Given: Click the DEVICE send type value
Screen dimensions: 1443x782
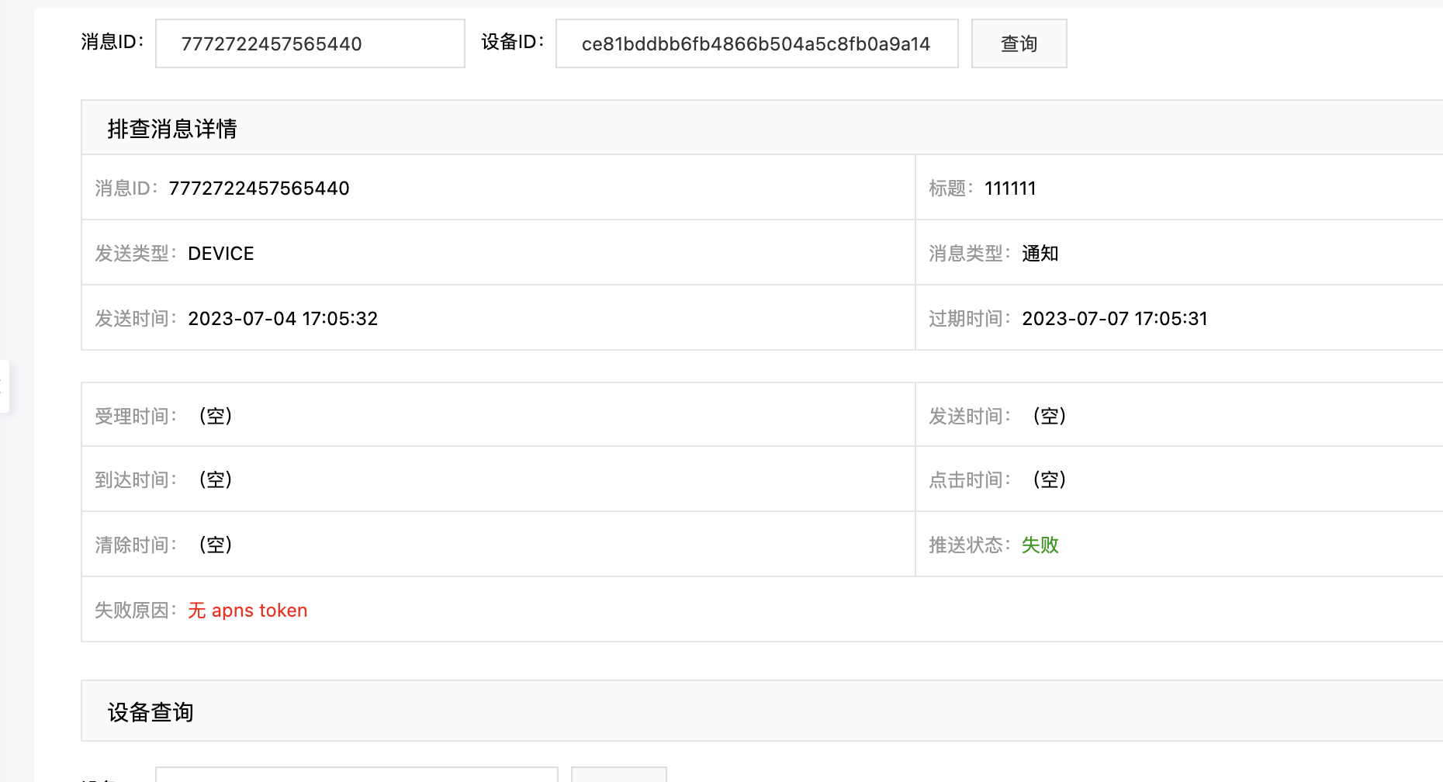Looking at the screenshot, I should coord(221,254).
